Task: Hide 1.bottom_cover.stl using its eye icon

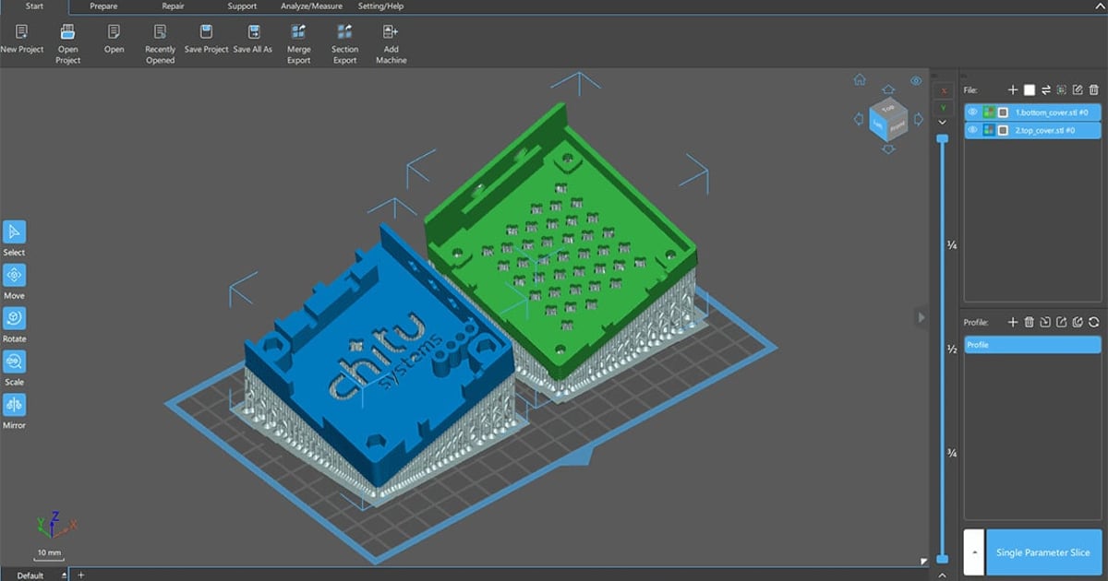Action: pos(972,112)
